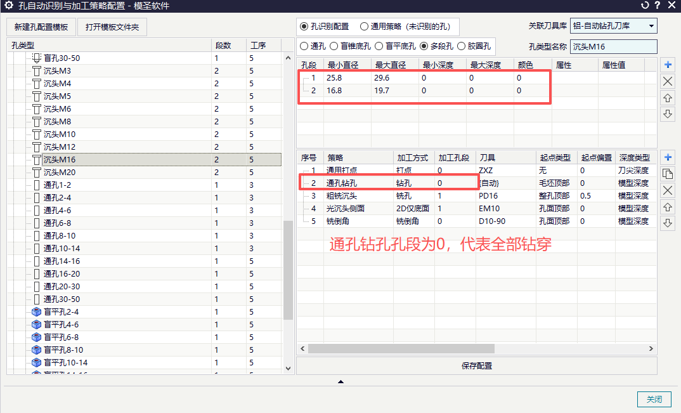
Task: Select strategy row 铣倒角
Action: [x=476, y=221]
